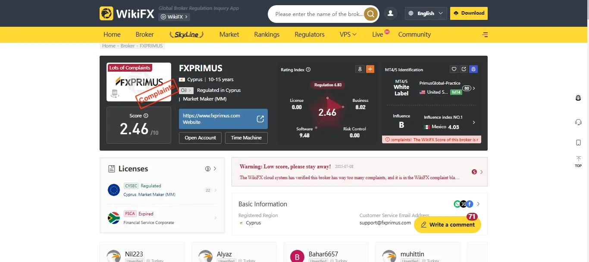The width and height of the screenshot is (589, 262).
Task: Open the SkyLine menu item
Action: (187, 35)
